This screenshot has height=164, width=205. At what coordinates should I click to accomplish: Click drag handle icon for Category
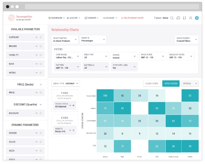pyautogui.click(x=41, y=37)
